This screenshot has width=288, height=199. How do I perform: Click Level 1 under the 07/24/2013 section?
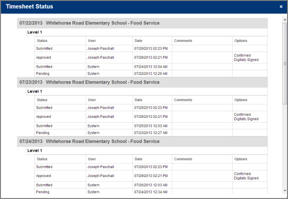[x=35, y=150]
